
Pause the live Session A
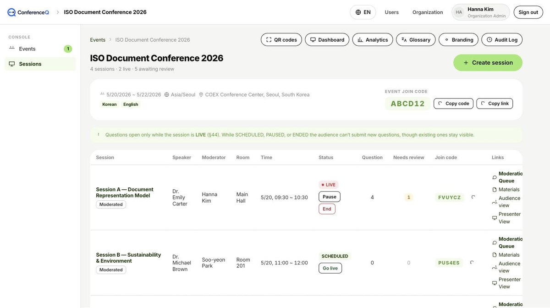(x=330, y=197)
